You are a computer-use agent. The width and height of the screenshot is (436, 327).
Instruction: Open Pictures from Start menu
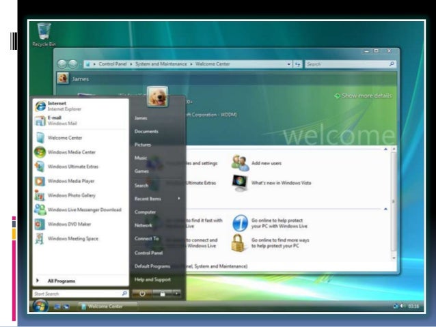[x=143, y=145]
